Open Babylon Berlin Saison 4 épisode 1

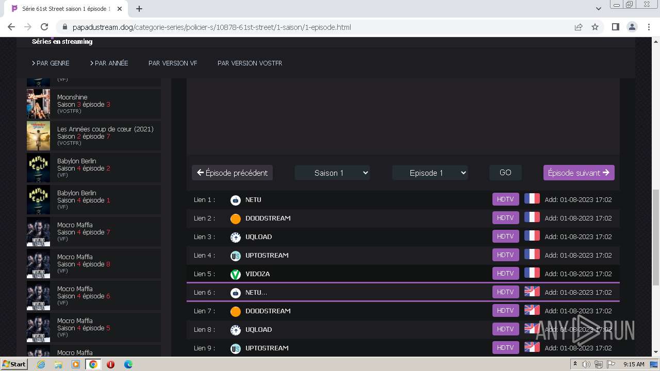point(94,200)
